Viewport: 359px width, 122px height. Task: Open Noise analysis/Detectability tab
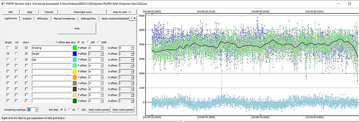pos(115,19)
